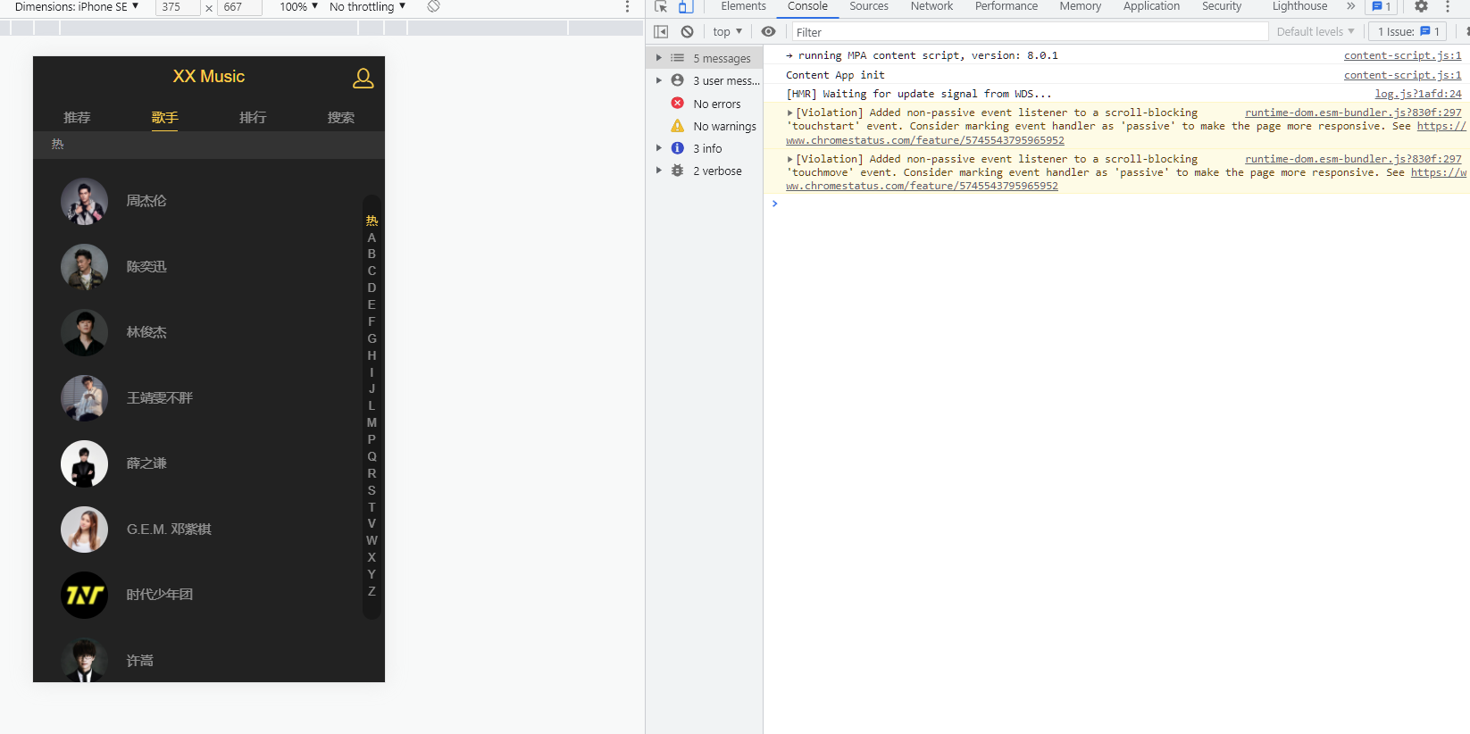Image resolution: width=1470 pixels, height=734 pixels.
Task: Open the 歌手 tab in XX Music
Action: [x=164, y=117]
